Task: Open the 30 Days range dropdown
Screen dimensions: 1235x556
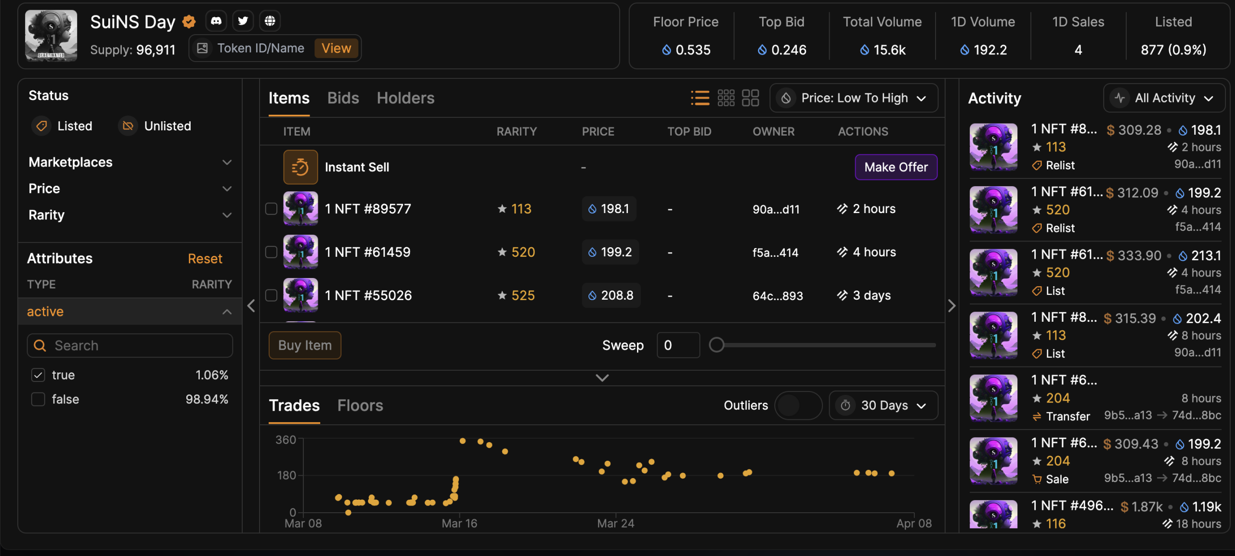Action: (884, 405)
